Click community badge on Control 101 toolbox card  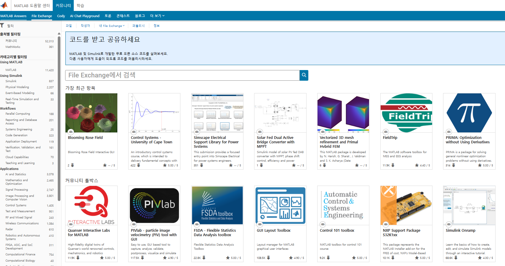[323, 225]
